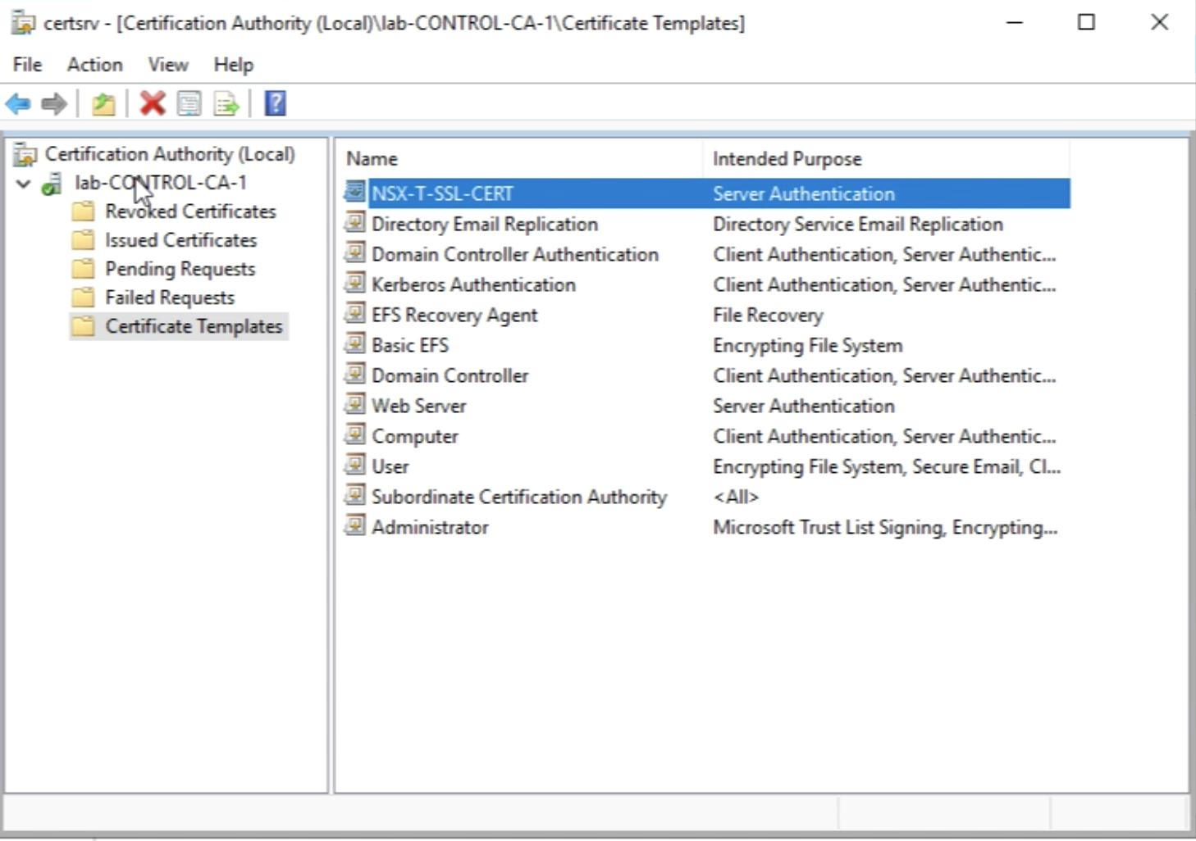
Task: Click the Help question mark icon
Action: (x=276, y=103)
